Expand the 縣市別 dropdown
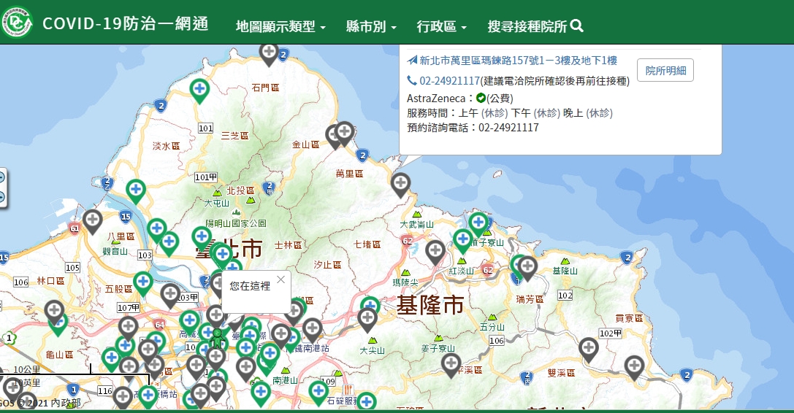 pos(371,26)
